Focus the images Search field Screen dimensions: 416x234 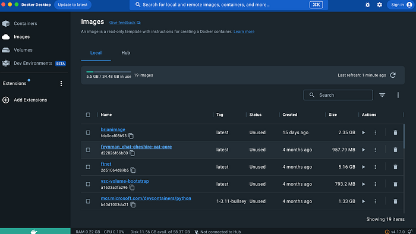tap(338, 95)
